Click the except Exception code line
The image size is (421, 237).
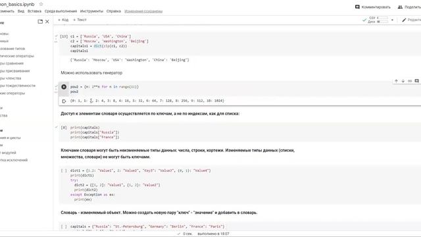click(x=93, y=195)
